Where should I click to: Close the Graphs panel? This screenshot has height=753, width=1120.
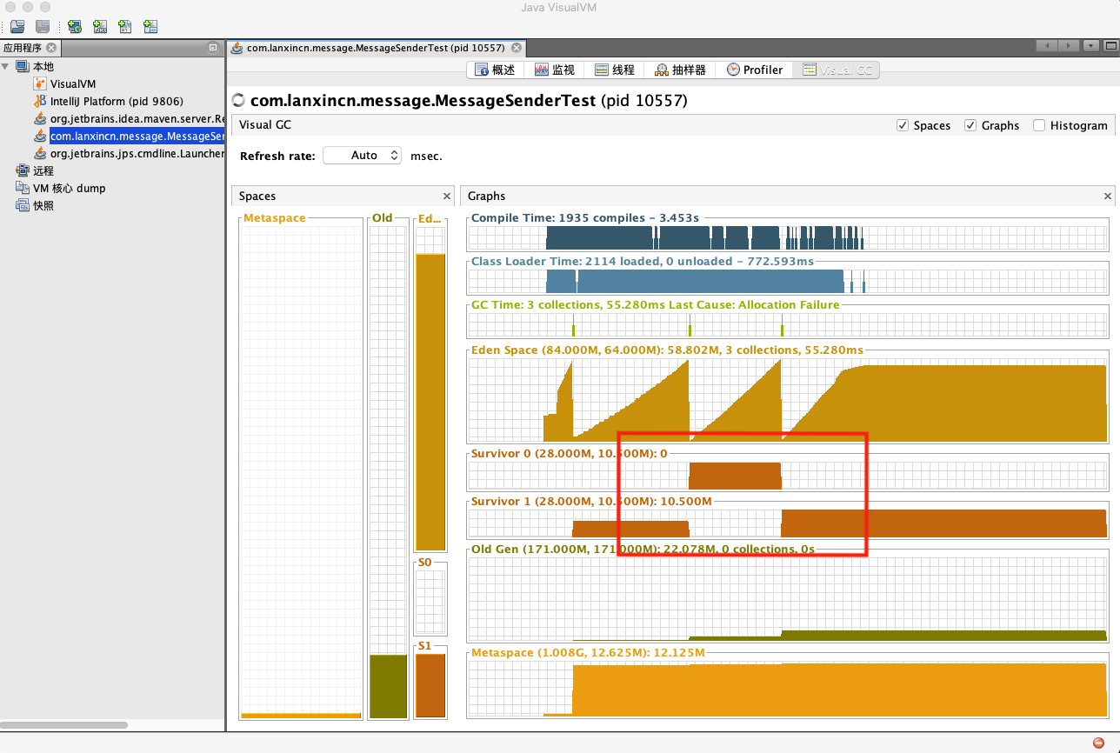tap(1108, 197)
